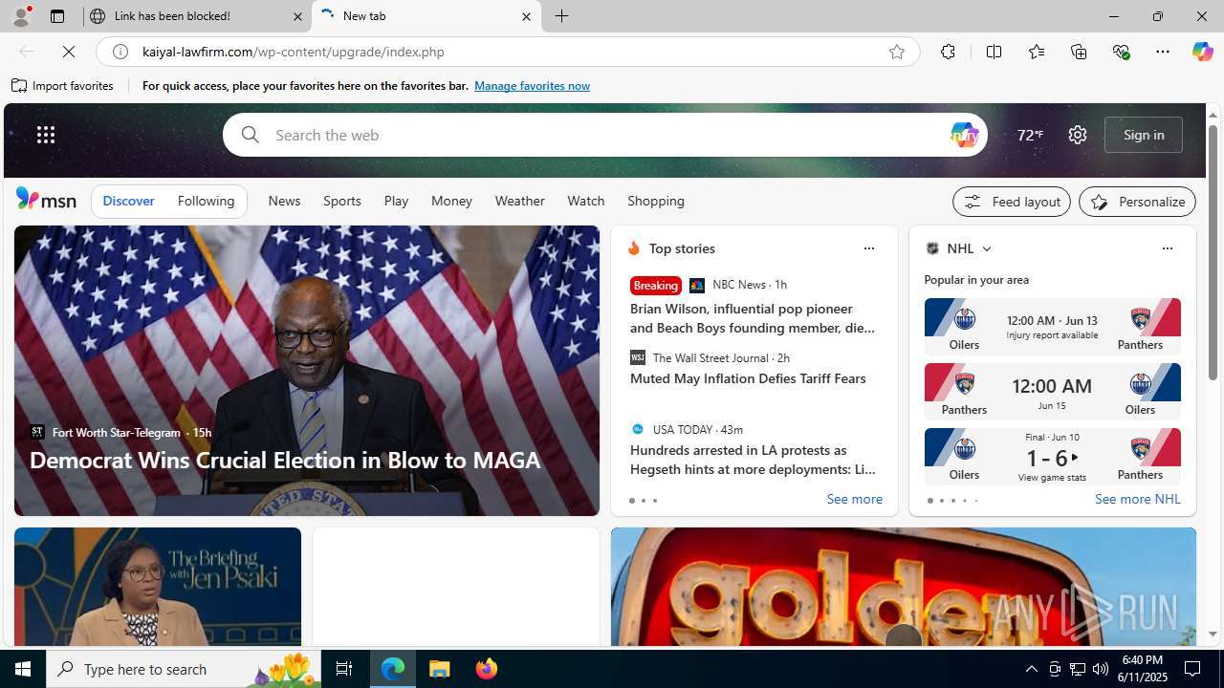Screen dimensions: 1224x688
Task: Open Shopping section
Action: click(656, 201)
